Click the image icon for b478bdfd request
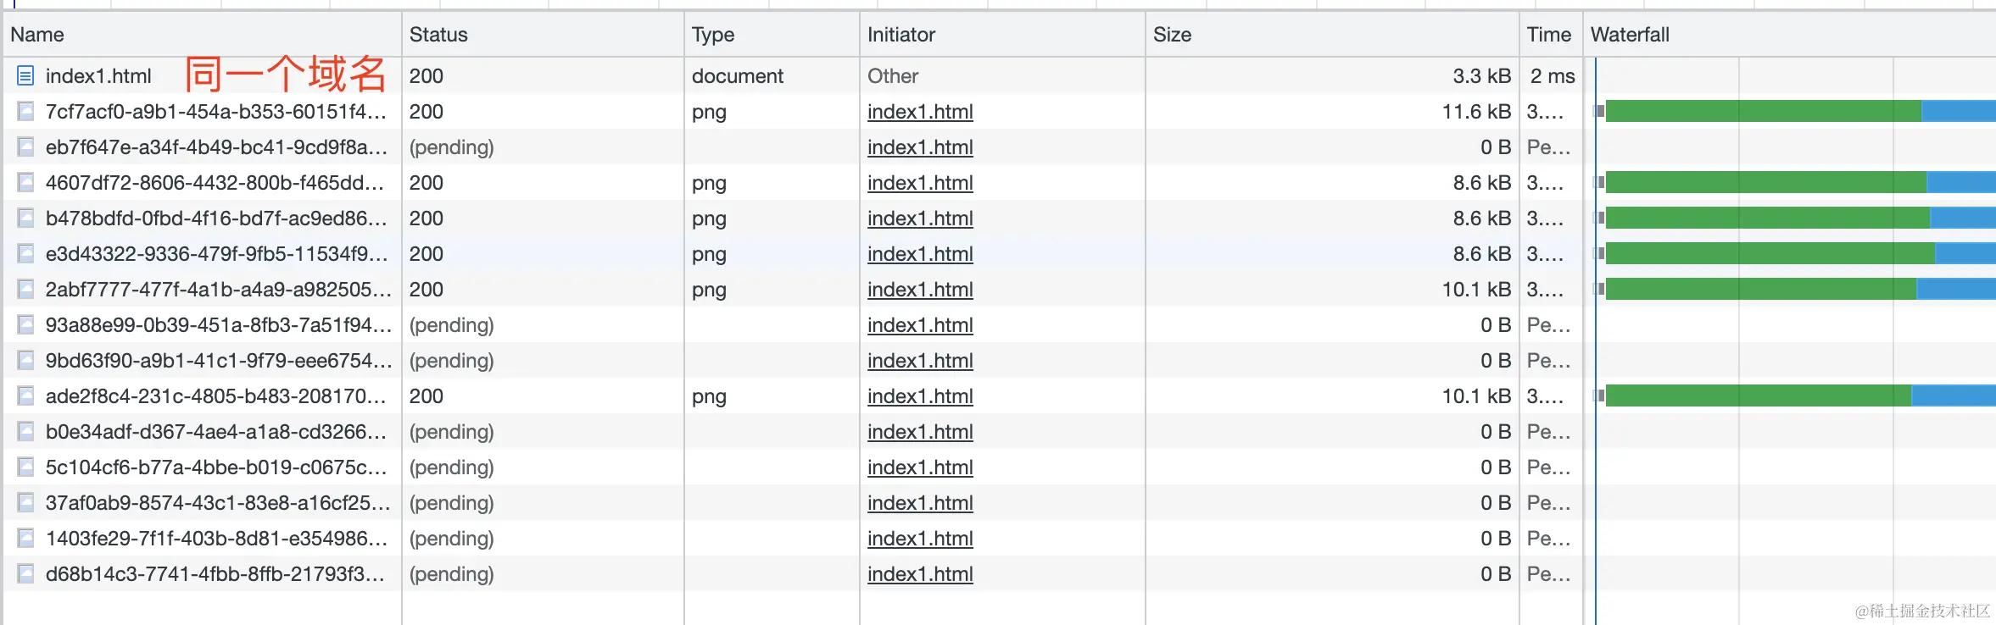Image resolution: width=1996 pixels, height=625 pixels. (x=25, y=218)
